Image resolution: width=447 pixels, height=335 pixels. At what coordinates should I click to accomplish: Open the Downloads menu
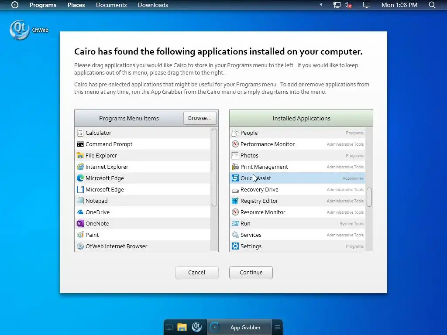click(x=153, y=5)
